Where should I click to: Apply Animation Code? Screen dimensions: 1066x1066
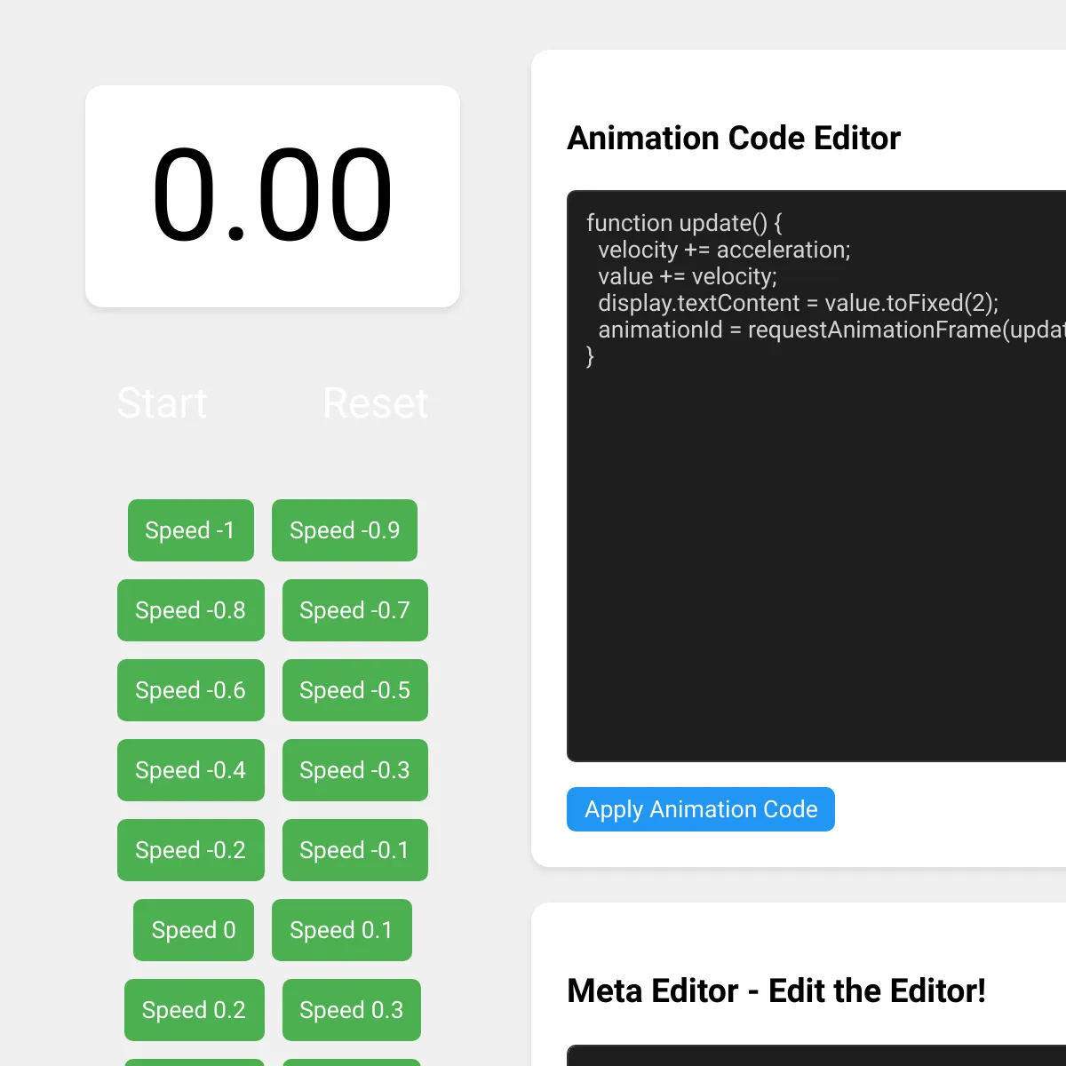tap(701, 809)
